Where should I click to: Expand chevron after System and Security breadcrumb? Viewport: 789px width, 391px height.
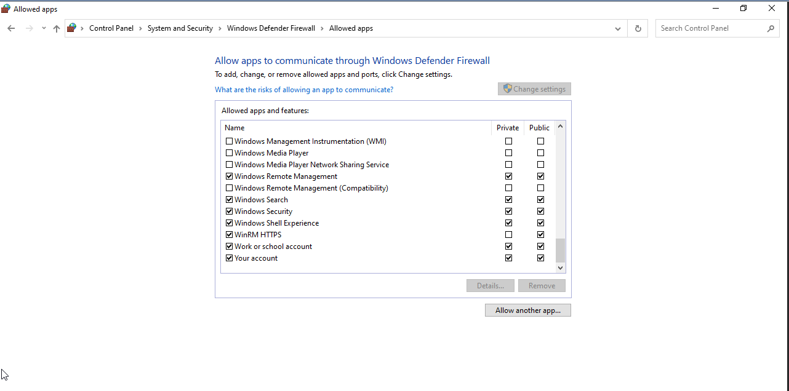point(220,28)
